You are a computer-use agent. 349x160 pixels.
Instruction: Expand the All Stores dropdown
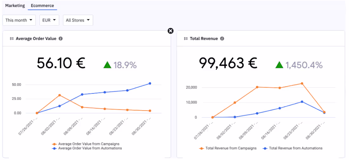78,20
